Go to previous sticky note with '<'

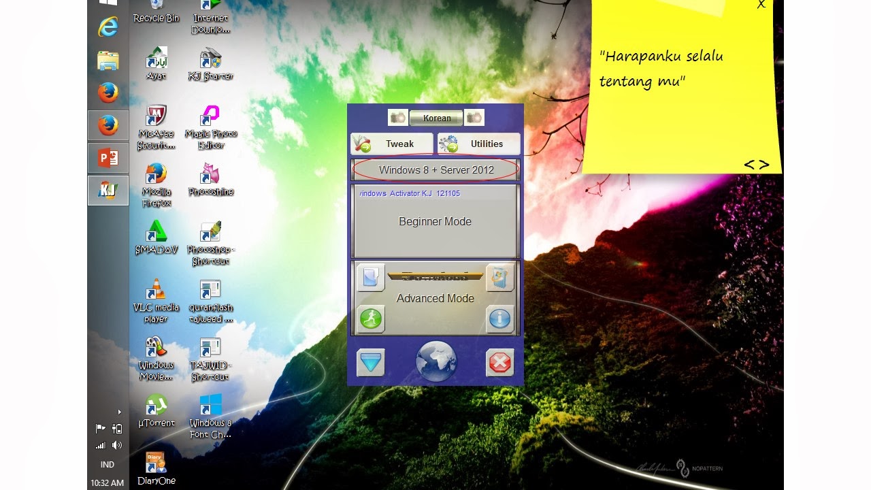[749, 165]
